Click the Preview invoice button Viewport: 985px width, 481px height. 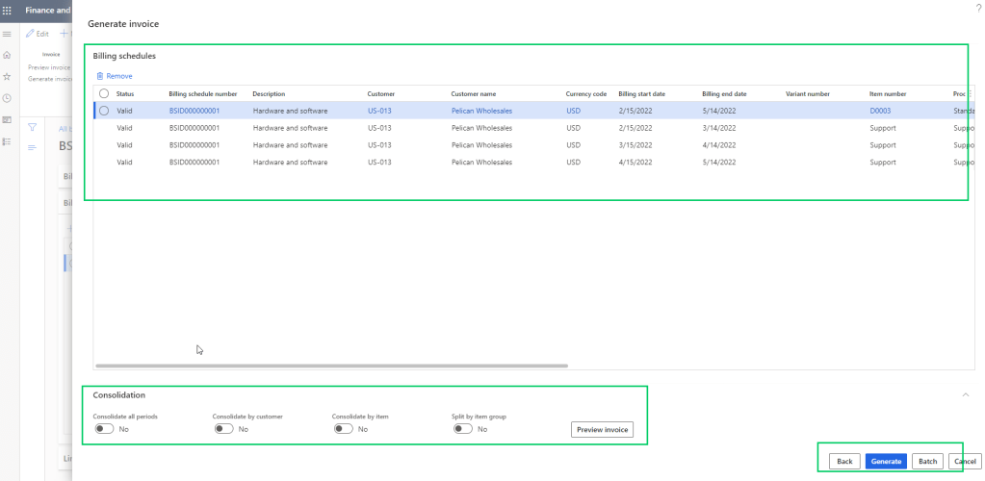[602, 429]
